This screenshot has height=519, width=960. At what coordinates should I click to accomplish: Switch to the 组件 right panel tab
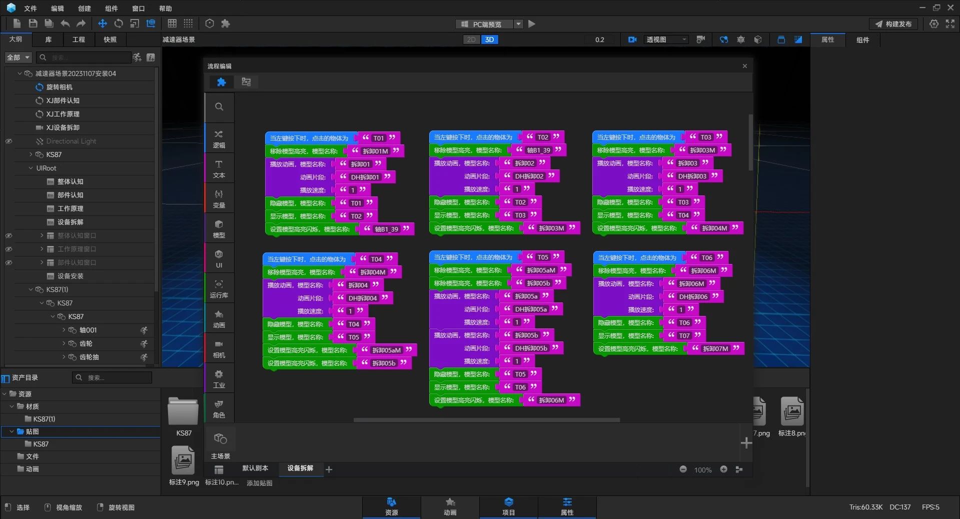(x=863, y=40)
